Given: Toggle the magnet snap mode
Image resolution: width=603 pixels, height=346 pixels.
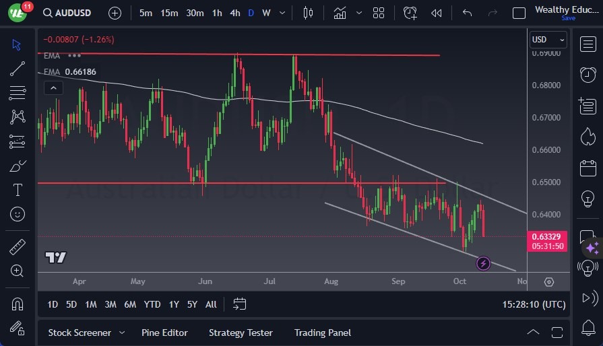Looking at the screenshot, I should (x=18, y=304).
